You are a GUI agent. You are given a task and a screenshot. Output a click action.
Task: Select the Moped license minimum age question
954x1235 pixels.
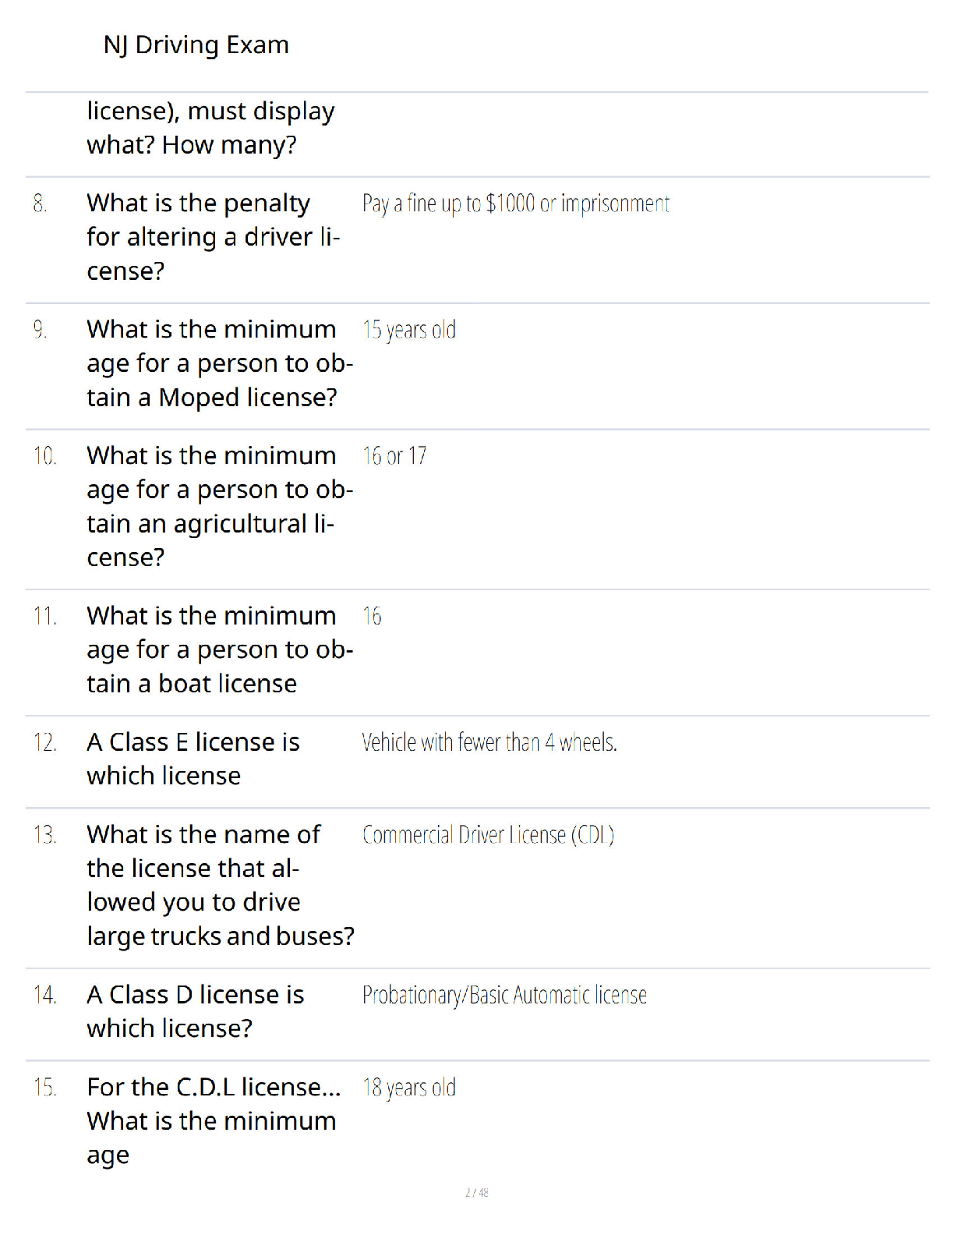point(220,363)
